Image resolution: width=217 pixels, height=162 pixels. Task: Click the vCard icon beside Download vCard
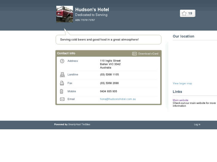click(x=134, y=54)
